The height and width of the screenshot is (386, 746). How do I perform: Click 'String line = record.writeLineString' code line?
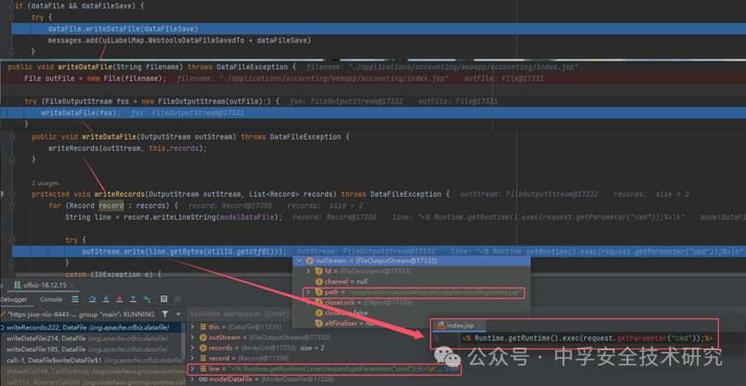tap(174, 216)
